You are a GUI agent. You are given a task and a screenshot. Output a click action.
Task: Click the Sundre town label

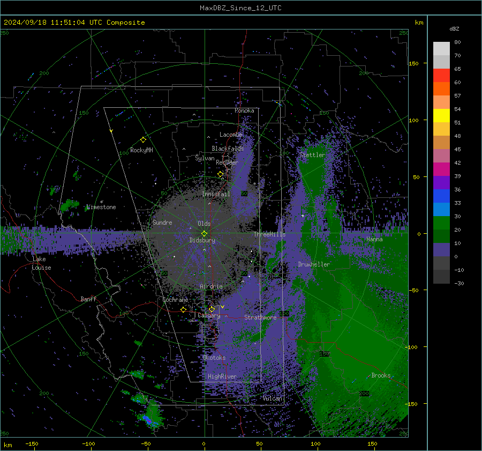pos(162,222)
